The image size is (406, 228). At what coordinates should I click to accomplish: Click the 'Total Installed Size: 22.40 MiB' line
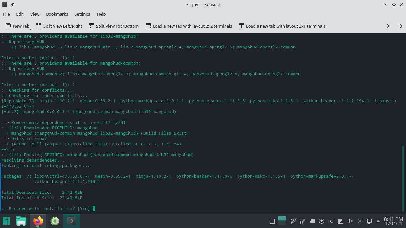click(42, 198)
